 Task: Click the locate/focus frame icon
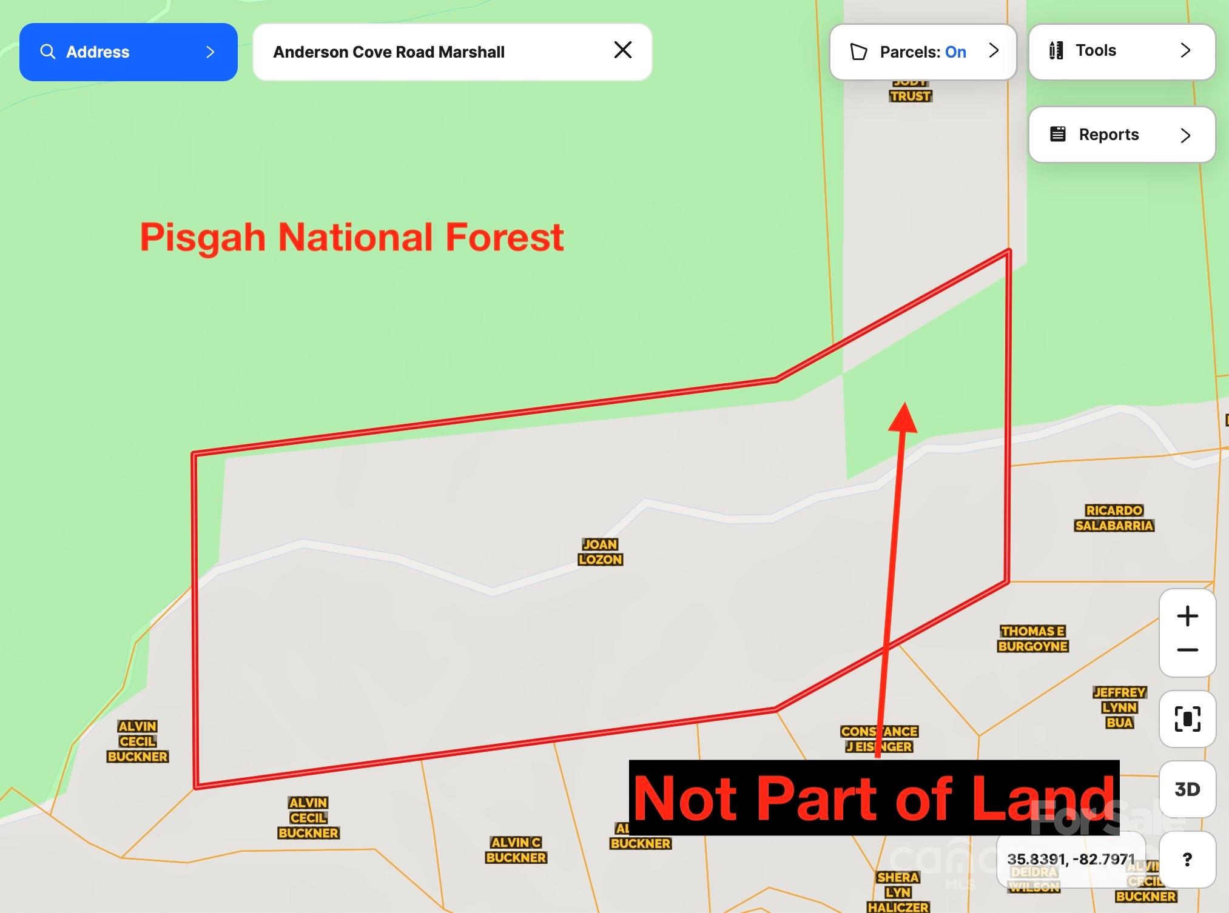click(1187, 719)
